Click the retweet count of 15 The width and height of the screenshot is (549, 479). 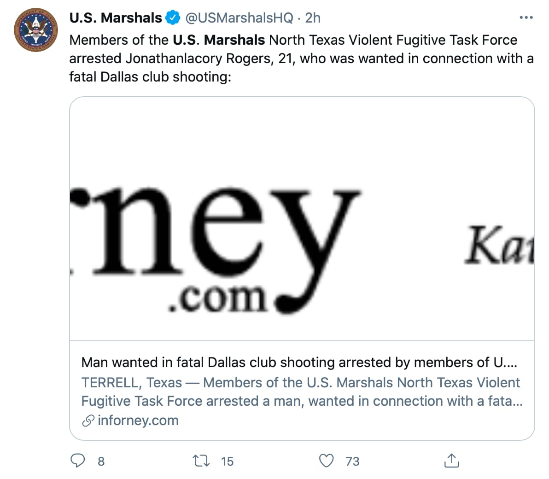227,461
